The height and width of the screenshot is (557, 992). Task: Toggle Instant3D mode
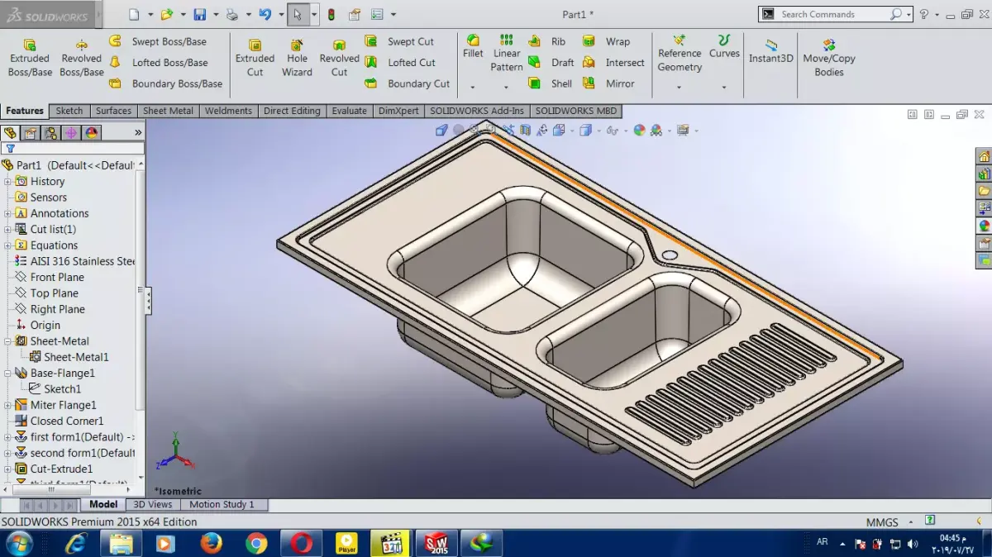(x=770, y=51)
